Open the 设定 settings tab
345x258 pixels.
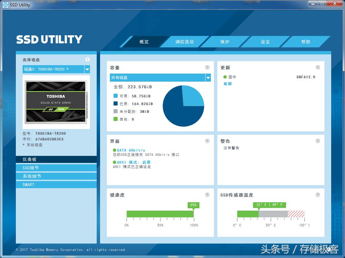(265, 42)
